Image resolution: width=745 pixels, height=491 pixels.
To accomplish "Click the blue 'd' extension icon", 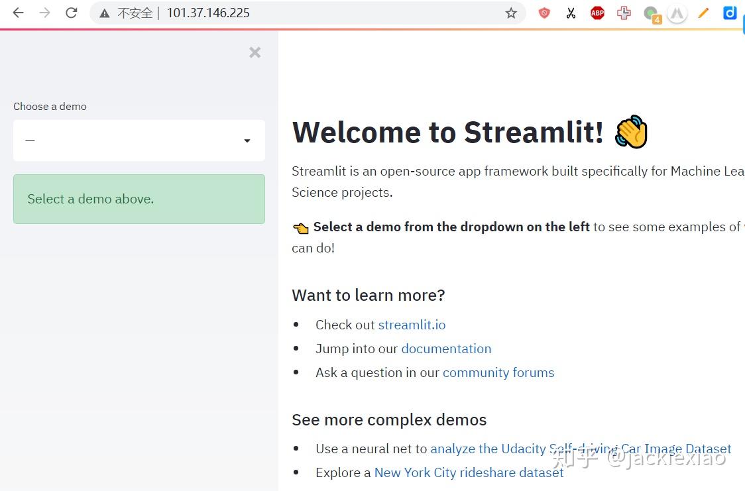I will (730, 13).
